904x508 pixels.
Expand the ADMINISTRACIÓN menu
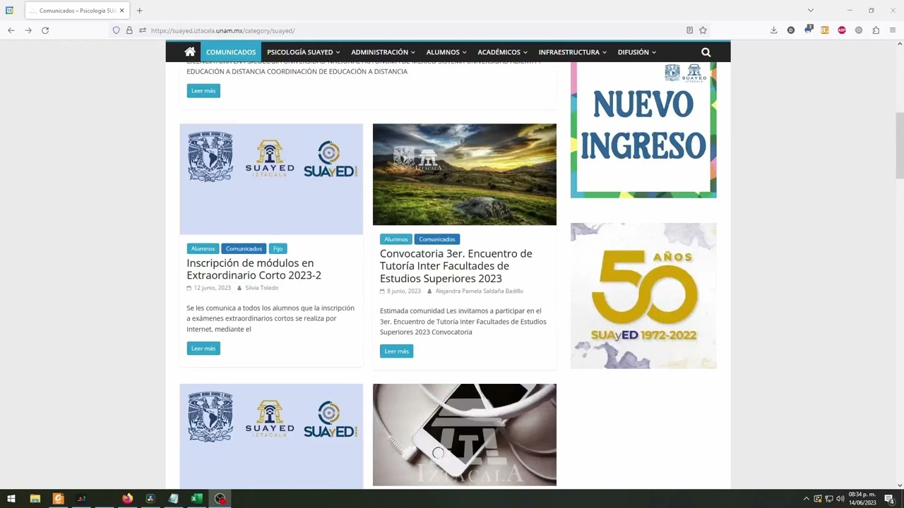[x=383, y=52]
